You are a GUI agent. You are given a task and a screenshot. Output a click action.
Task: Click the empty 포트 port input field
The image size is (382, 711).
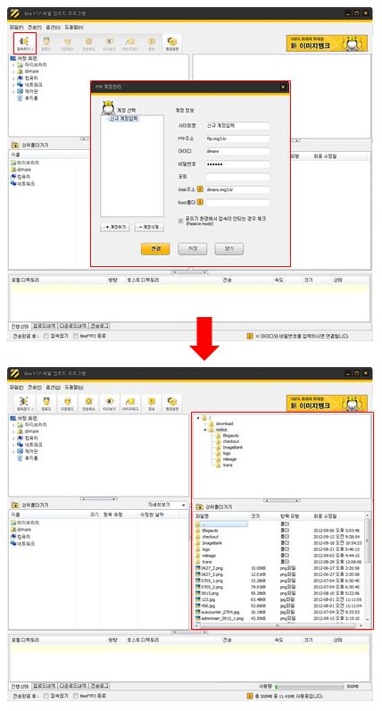pos(237,177)
